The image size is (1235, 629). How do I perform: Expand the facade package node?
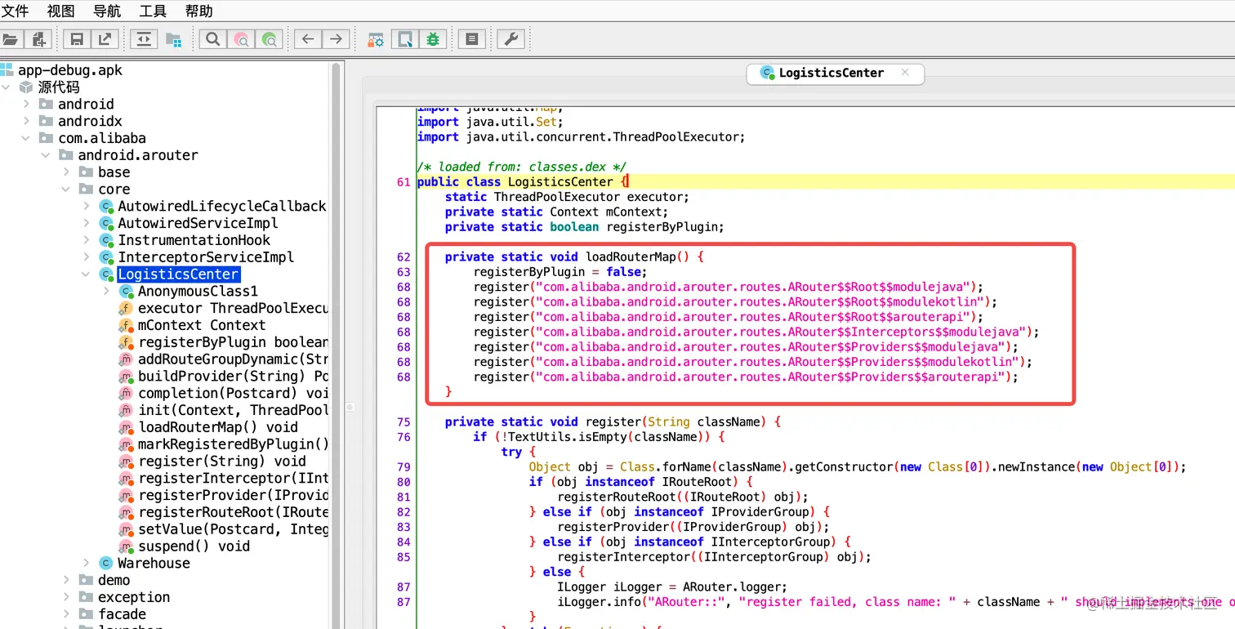pyautogui.click(x=66, y=614)
